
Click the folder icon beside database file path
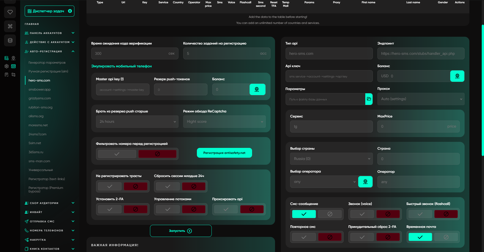point(369,99)
